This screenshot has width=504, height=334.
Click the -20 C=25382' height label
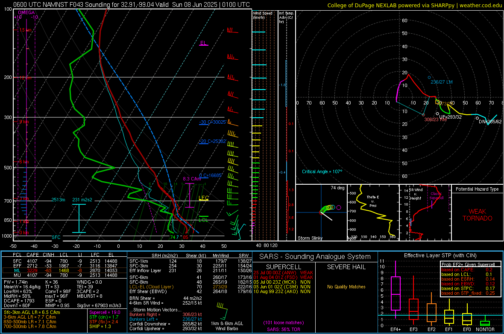tap(212, 141)
